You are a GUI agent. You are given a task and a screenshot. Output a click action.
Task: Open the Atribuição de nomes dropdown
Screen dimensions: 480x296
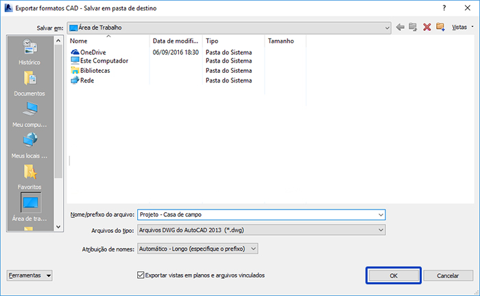pos(197,249)
